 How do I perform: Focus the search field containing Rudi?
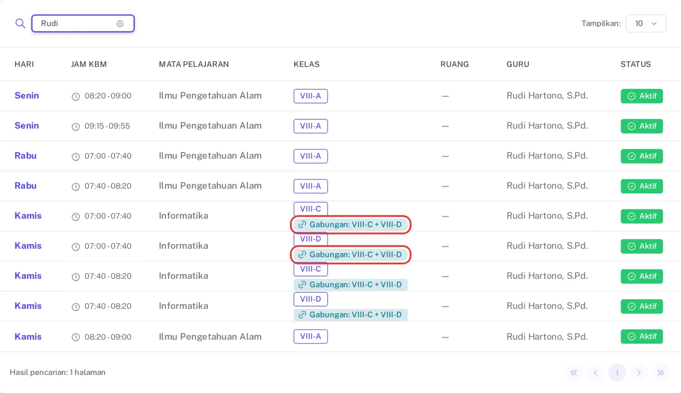83,23
